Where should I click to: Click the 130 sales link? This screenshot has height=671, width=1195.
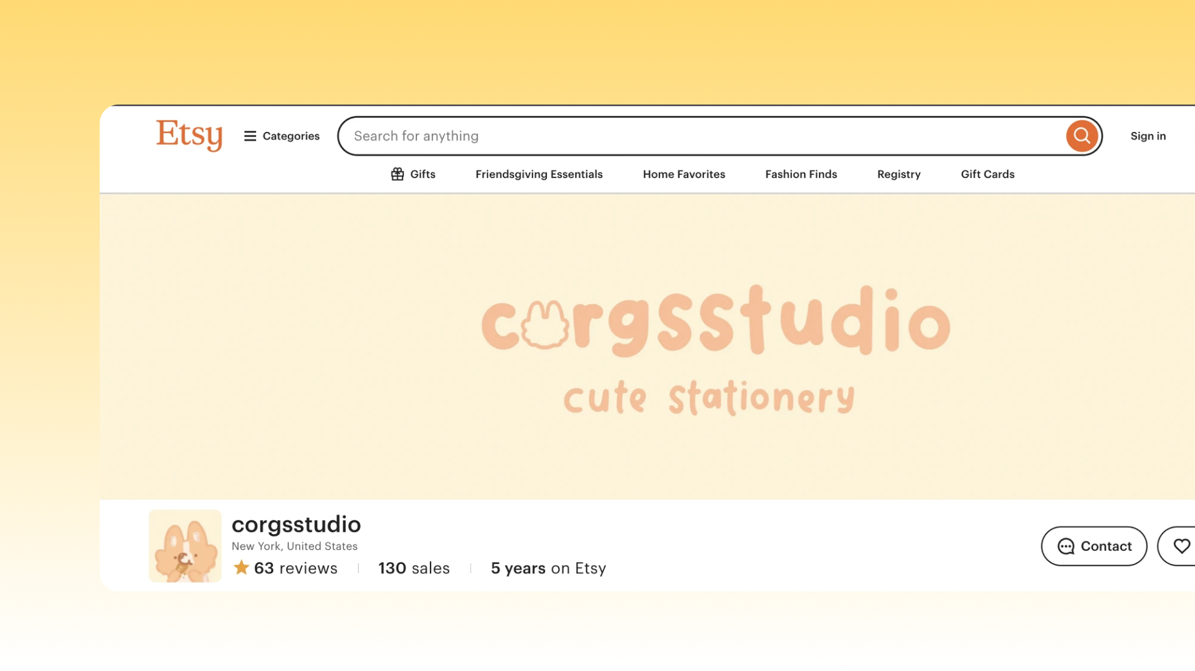pos(414,568)
